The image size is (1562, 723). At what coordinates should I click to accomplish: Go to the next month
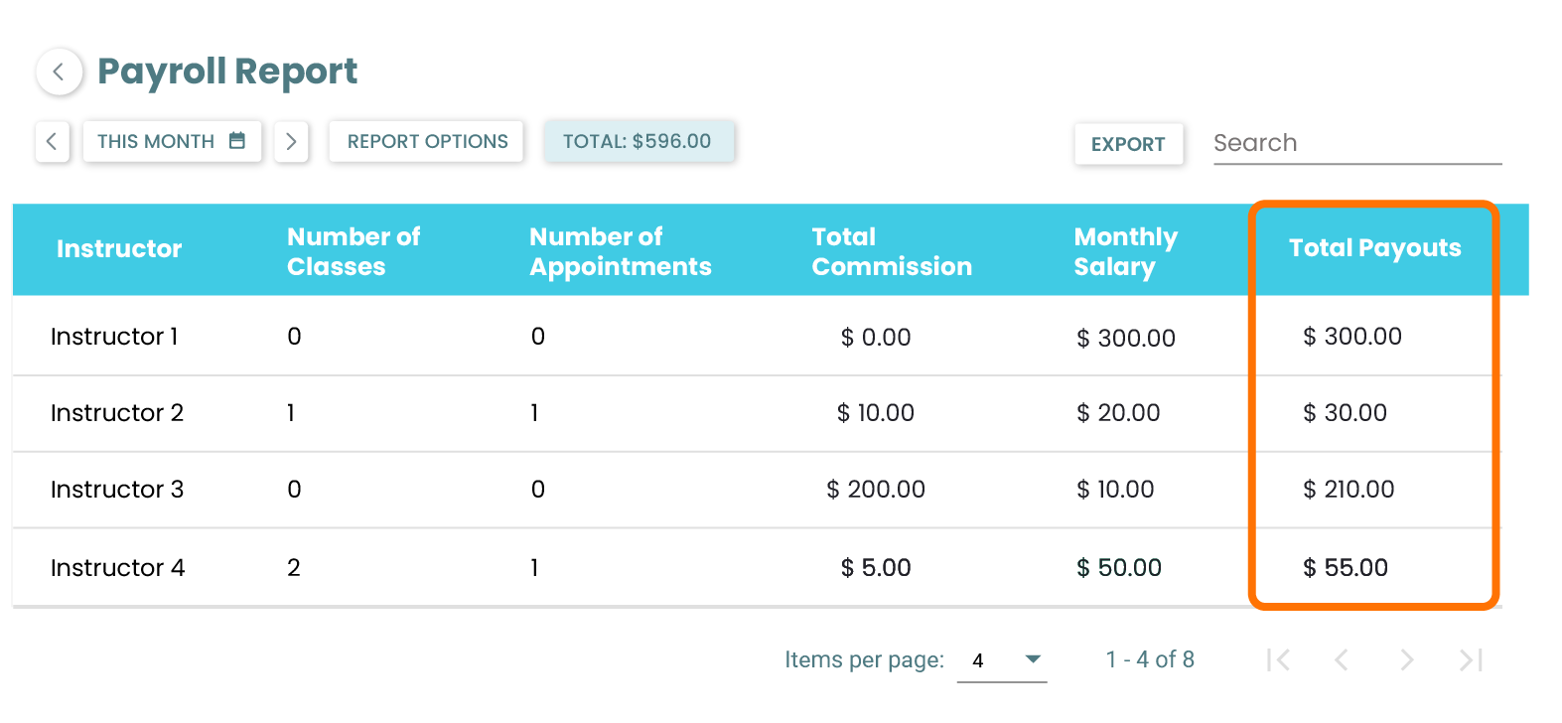coord(291,142)
